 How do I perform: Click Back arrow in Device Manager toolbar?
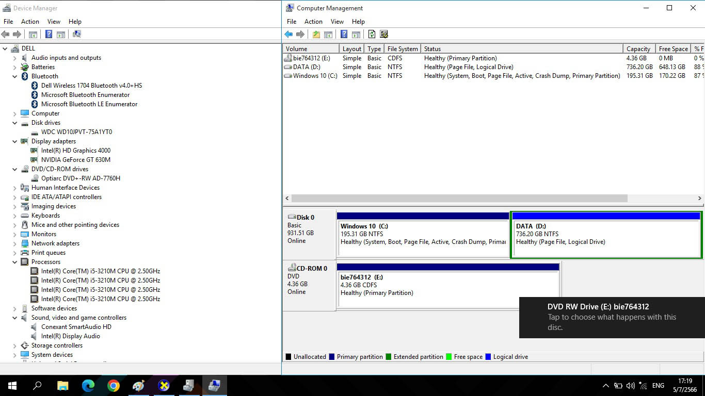(5, 34)
